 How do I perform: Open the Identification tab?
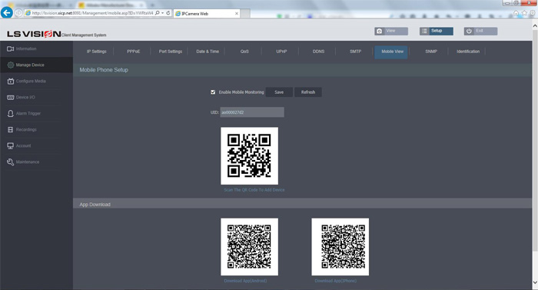pos(468,52)
